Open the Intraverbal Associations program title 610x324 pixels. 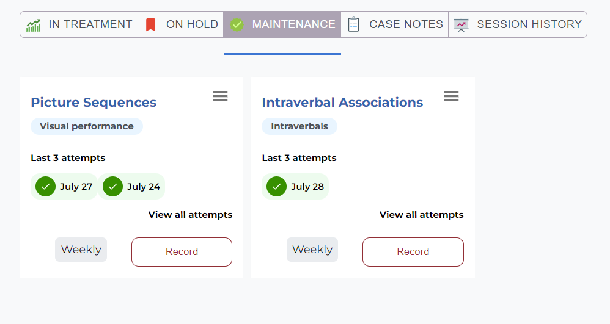[x=342, y=102]
